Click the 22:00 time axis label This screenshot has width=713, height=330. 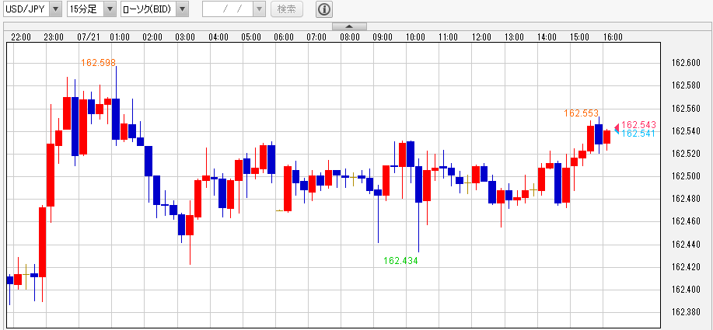[21, 37]
